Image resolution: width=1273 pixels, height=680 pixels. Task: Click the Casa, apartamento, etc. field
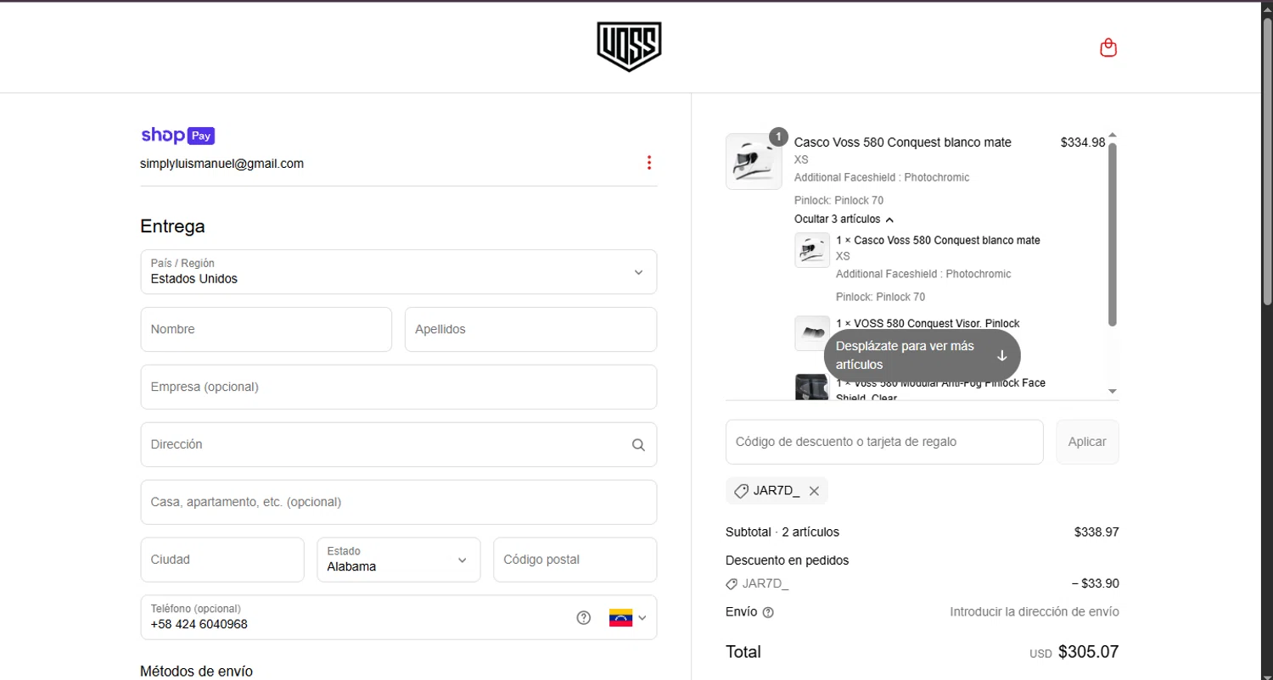(x=399, y=502)
